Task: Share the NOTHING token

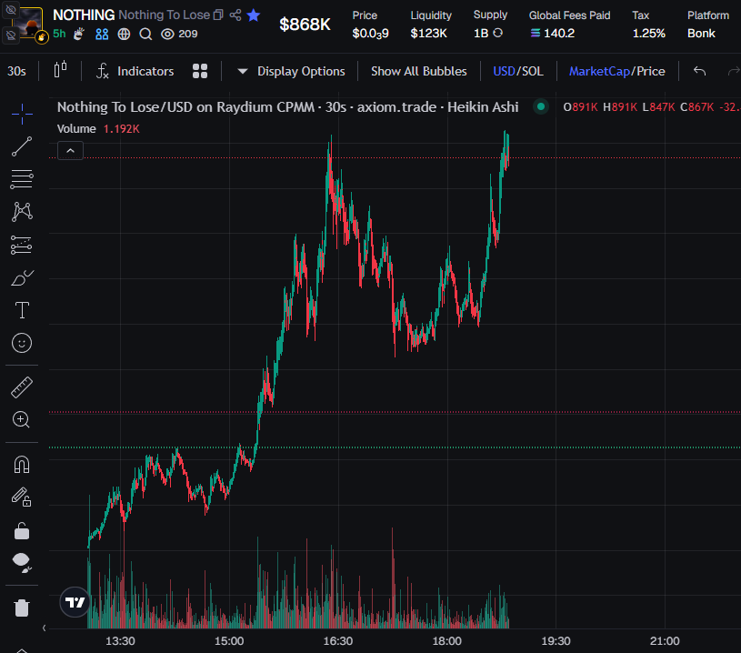Action: tap(235, 15)
